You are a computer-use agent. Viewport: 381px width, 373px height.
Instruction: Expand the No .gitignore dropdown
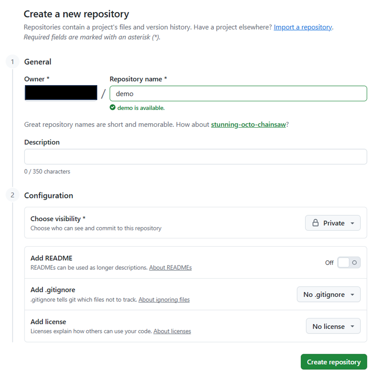(x=328, y=295)
